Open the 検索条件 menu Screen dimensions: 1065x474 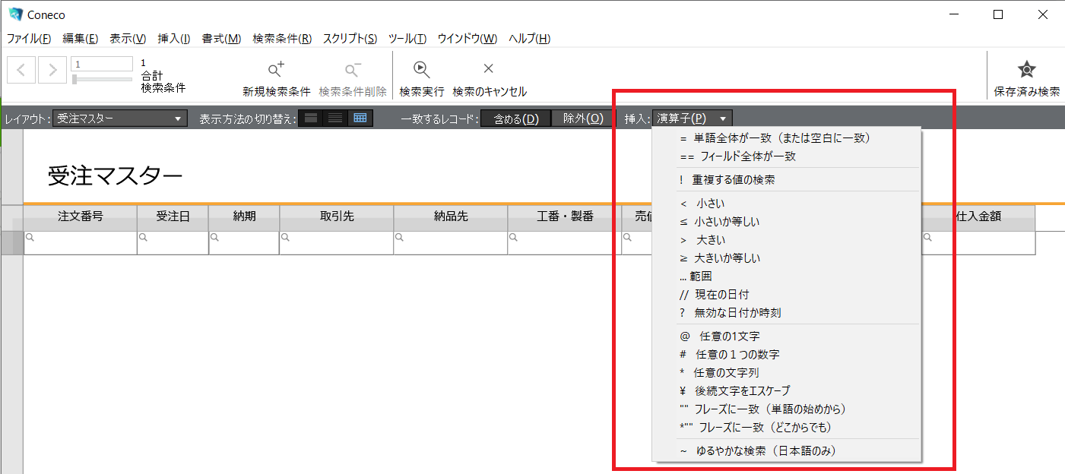pyautogui.click(x=282, y=39)
